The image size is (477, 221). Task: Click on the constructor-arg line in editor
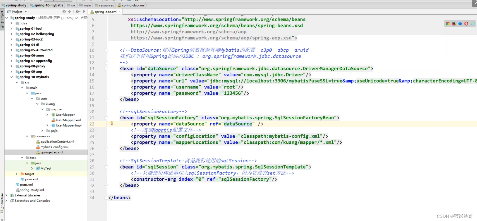[204, 179]
